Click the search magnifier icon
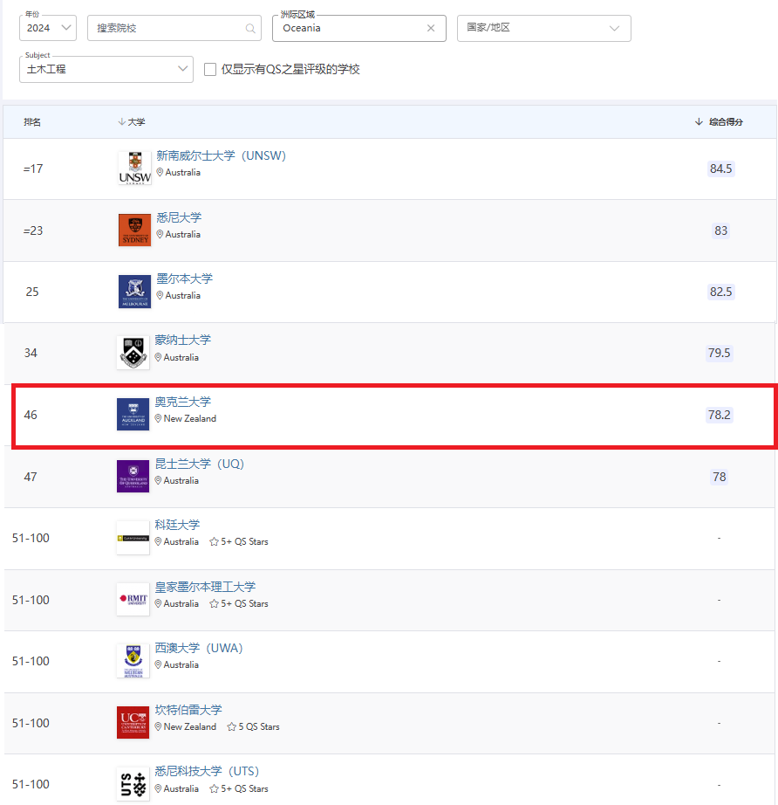The height and width of the screenshot is (805, 778). click(x=250, y=28)
